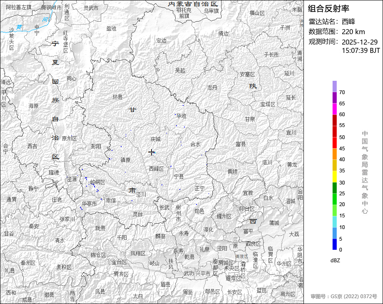Image resolution: width=383 pixels, height=304 pixels.
Task: Select the cyan swatch between 10 and 15
Action: [x=334, y=222]
